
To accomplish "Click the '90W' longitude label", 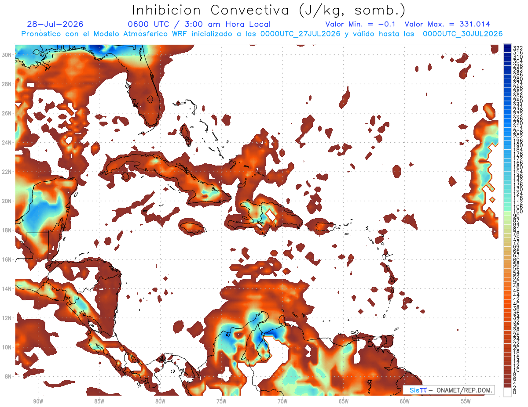I will [38, 401].
